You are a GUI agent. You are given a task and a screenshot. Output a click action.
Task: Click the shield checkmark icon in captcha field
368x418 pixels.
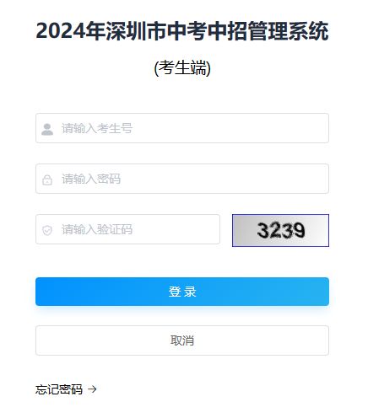tap(47, 230)
